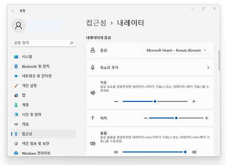The width and height of the screenshot is (226, 165).
Task: Click the 피치 pitch slider thumb
Action: pyautogui.click(x=176, y=118)
